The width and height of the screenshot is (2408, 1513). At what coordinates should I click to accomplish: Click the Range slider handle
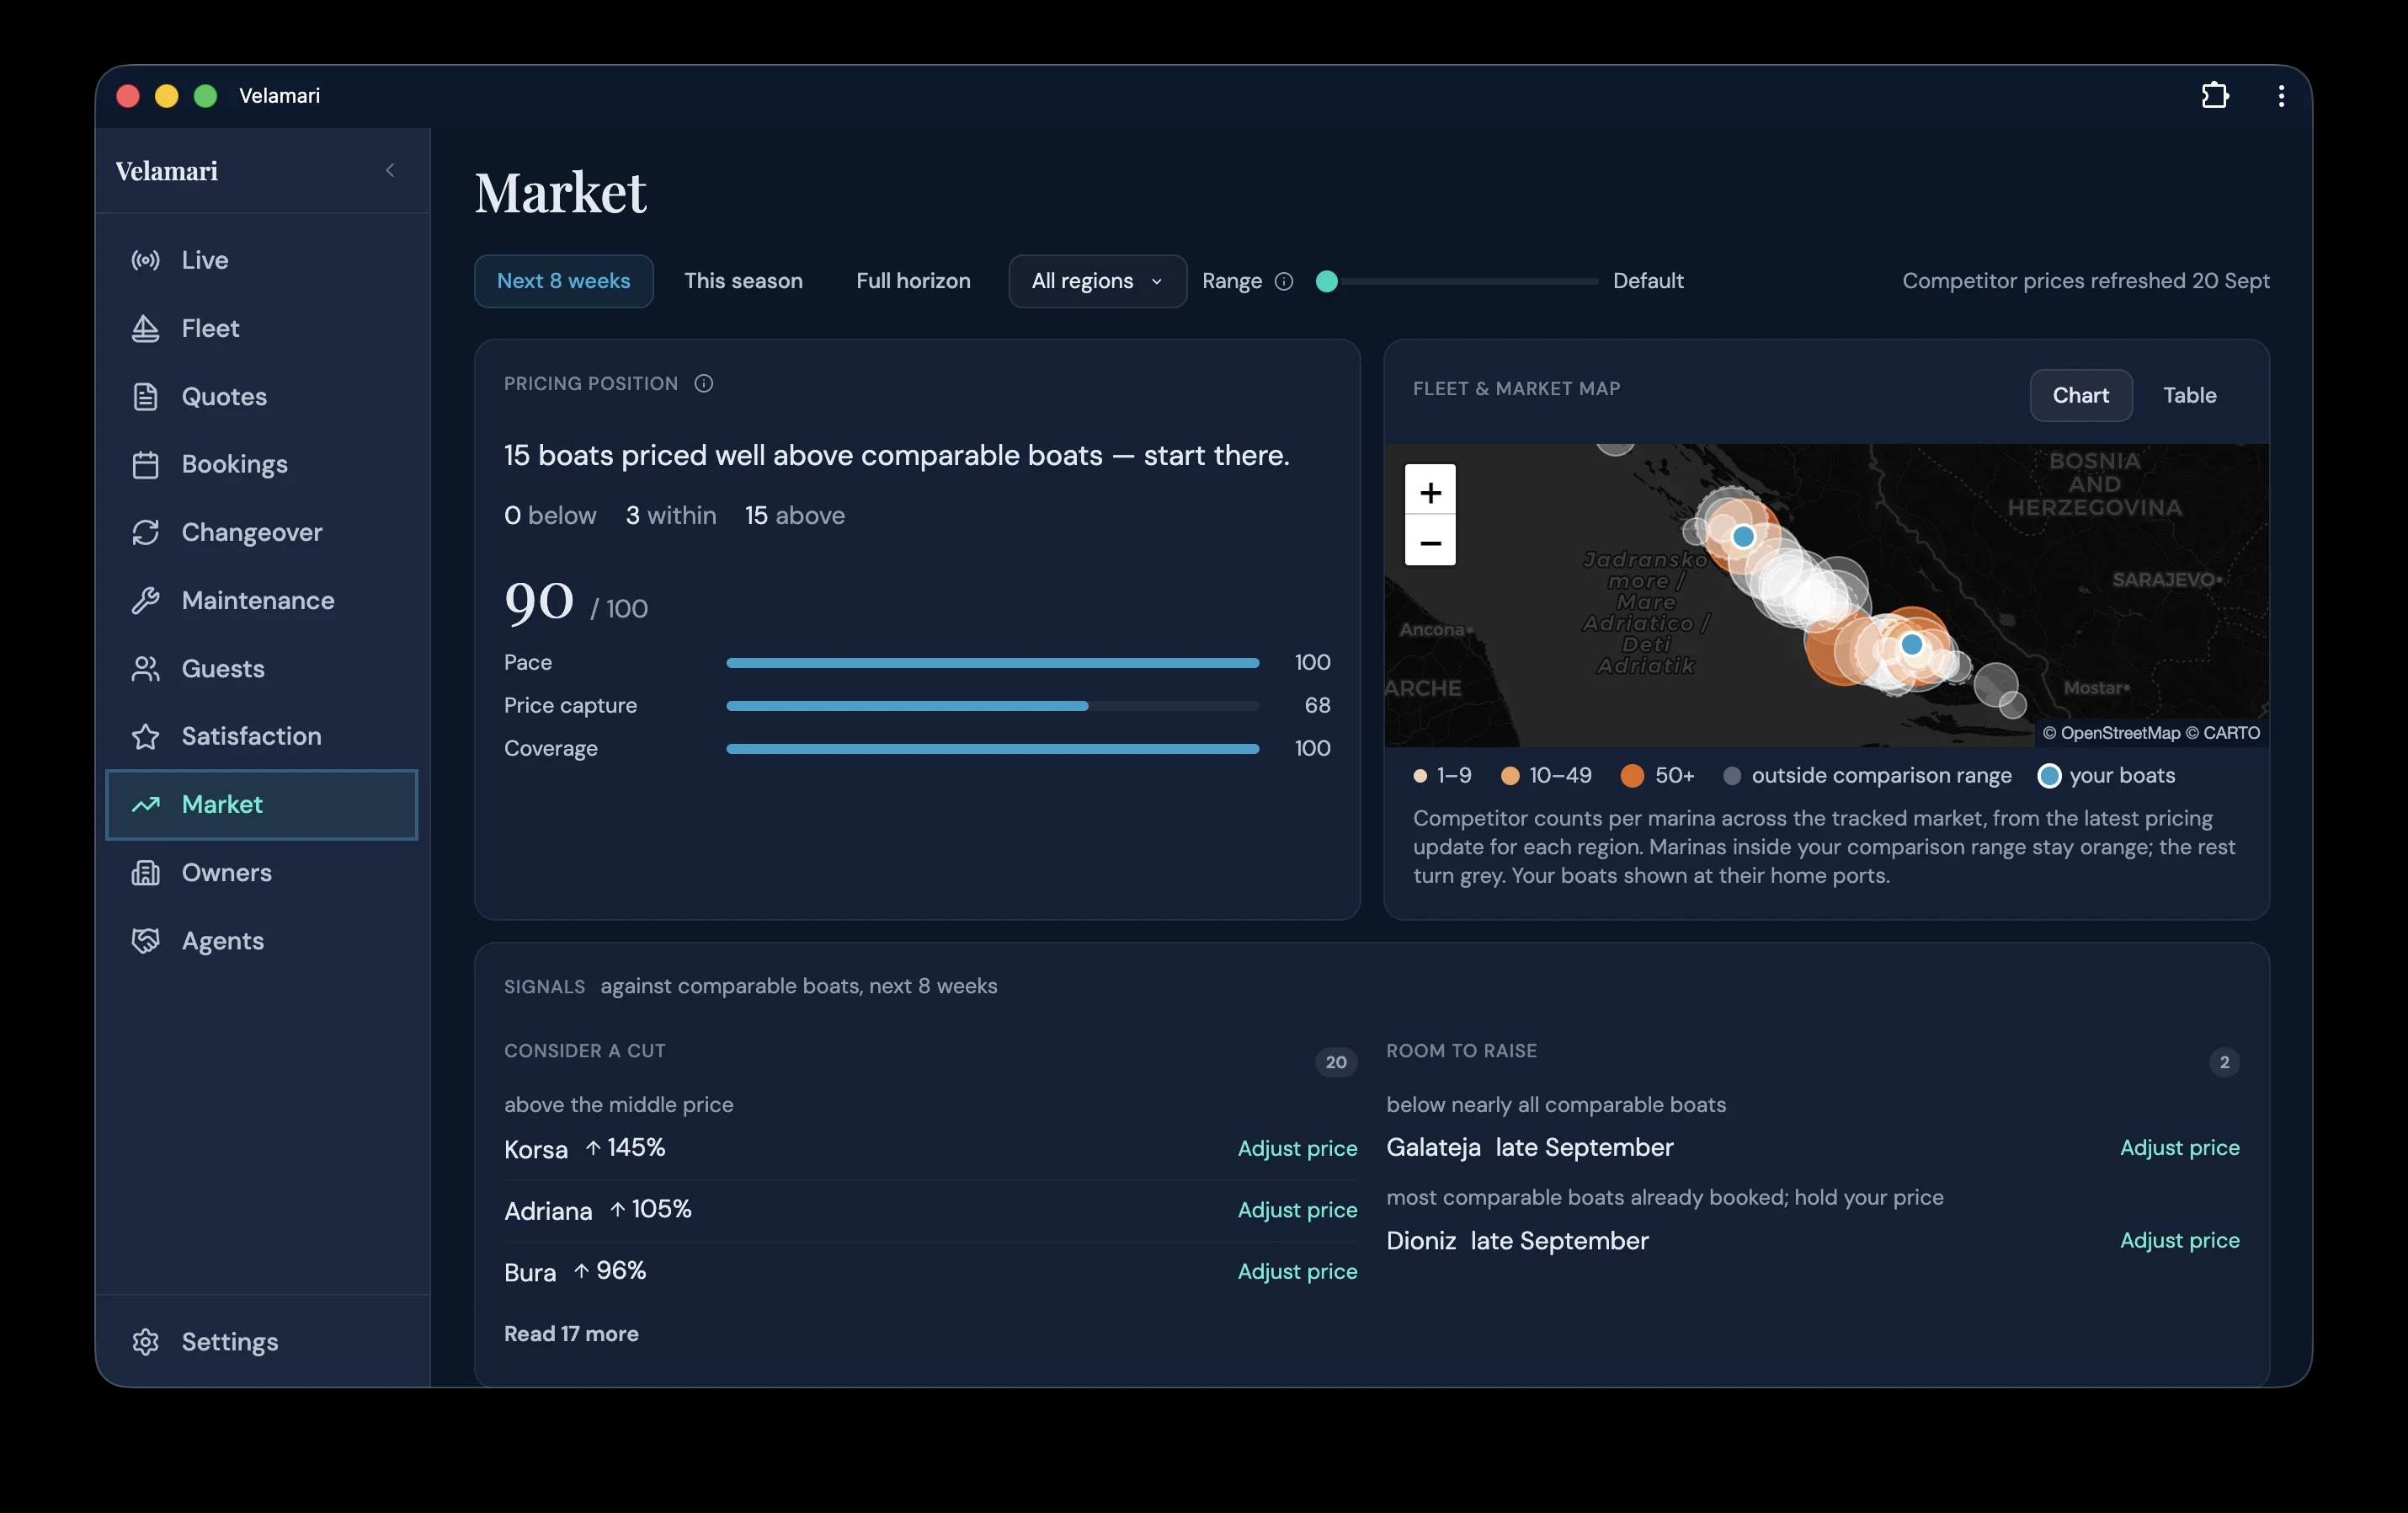click(1327, 281)
